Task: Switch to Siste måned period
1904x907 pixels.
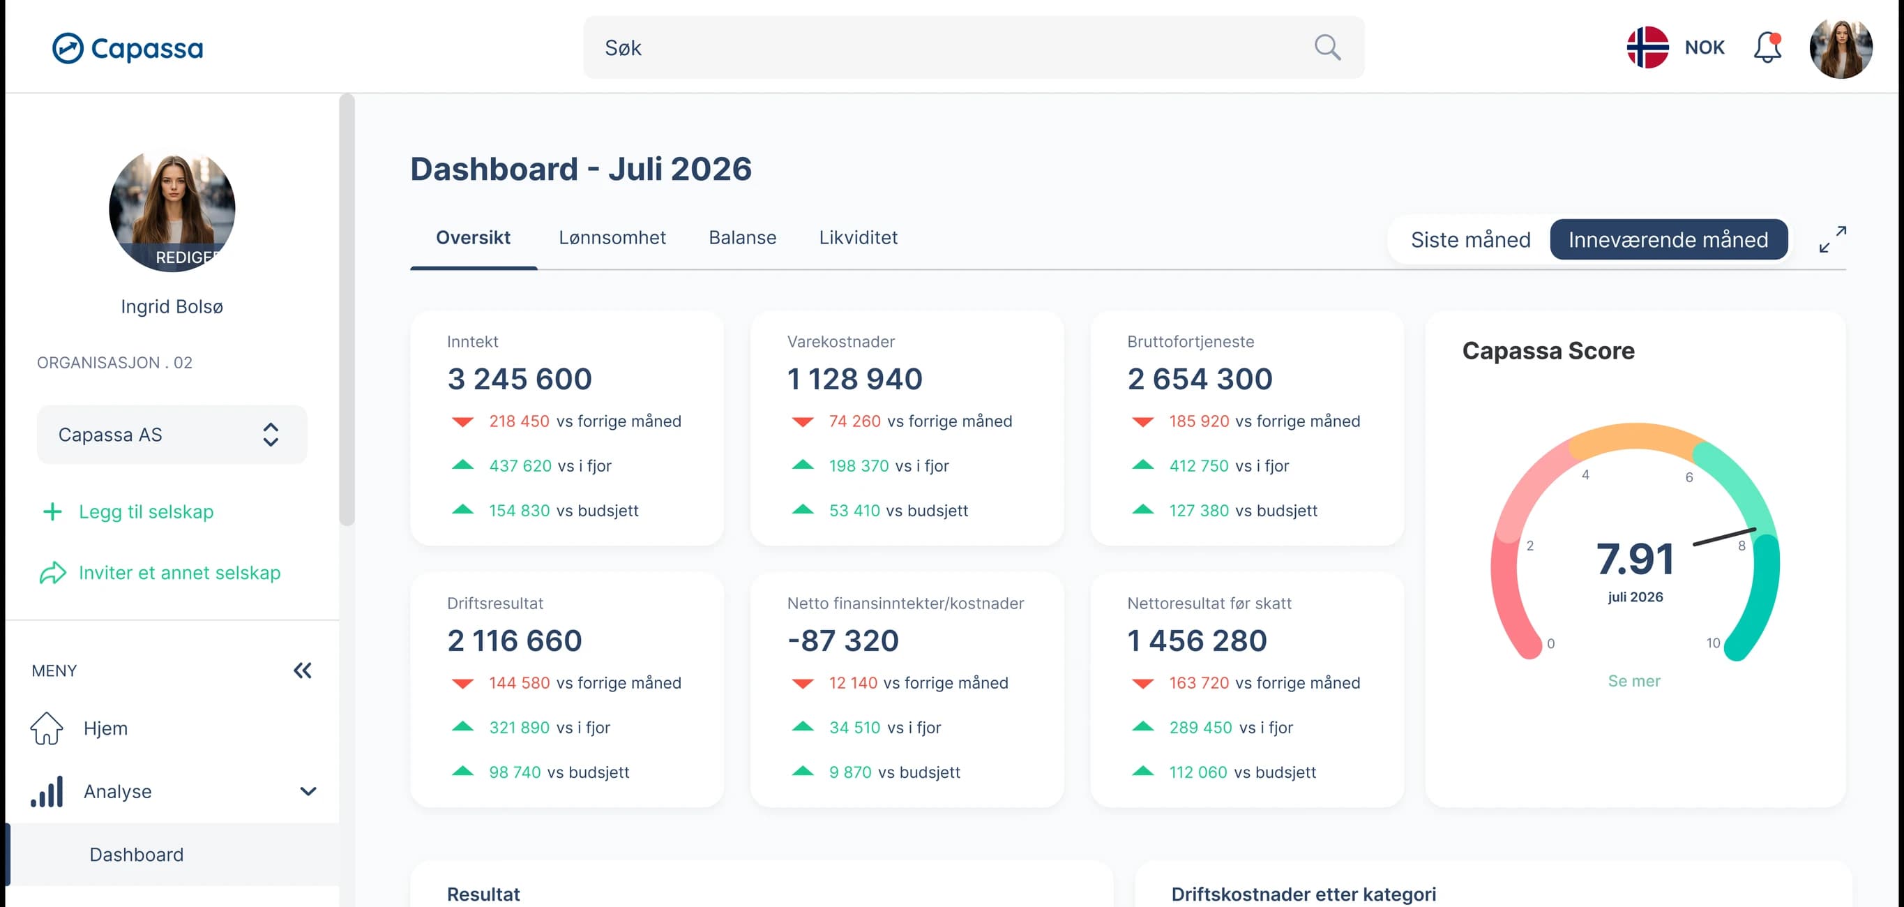Action: (x=1470, y=239)
